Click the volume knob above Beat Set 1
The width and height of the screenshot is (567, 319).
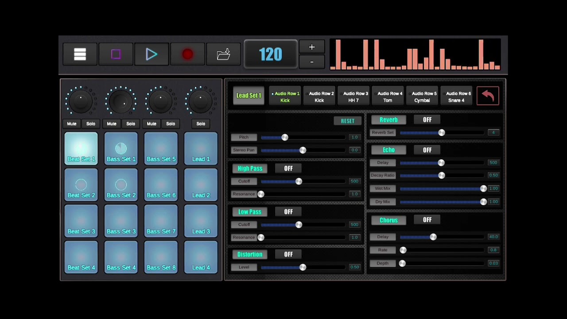click(81, 101)
